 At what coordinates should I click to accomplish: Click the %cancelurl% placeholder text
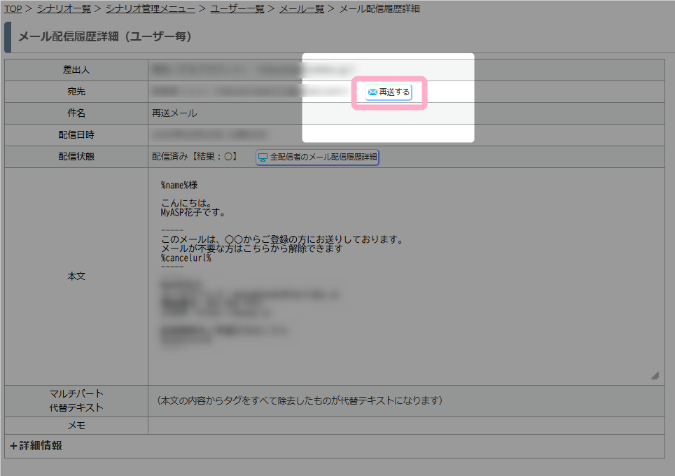click(x=186, y=258)
